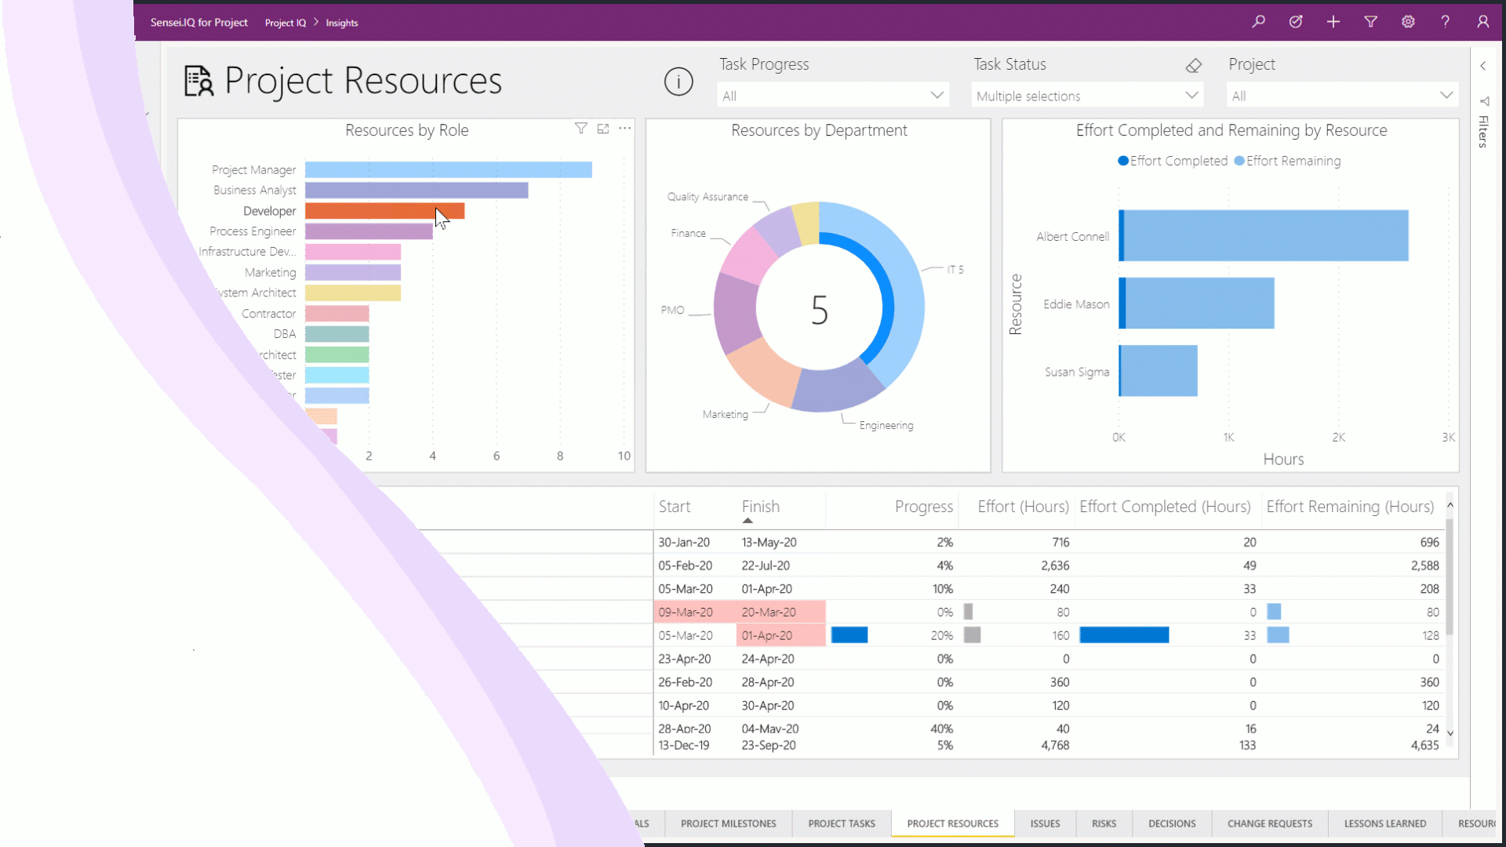Open the search icon in top bar

[1258, 22]
